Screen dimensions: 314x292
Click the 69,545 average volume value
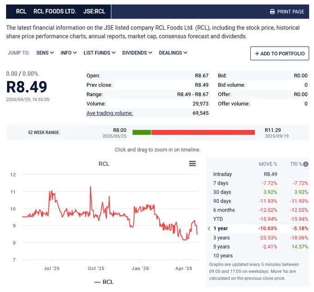200,113
